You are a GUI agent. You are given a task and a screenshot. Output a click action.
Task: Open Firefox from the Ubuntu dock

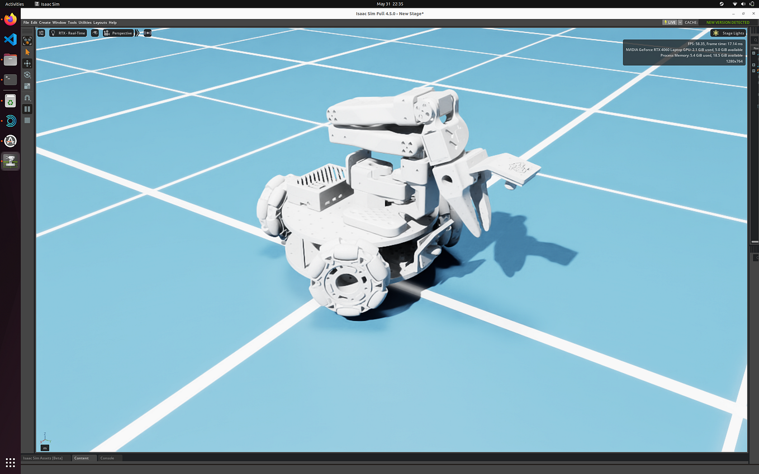click(x=10, y=19)
